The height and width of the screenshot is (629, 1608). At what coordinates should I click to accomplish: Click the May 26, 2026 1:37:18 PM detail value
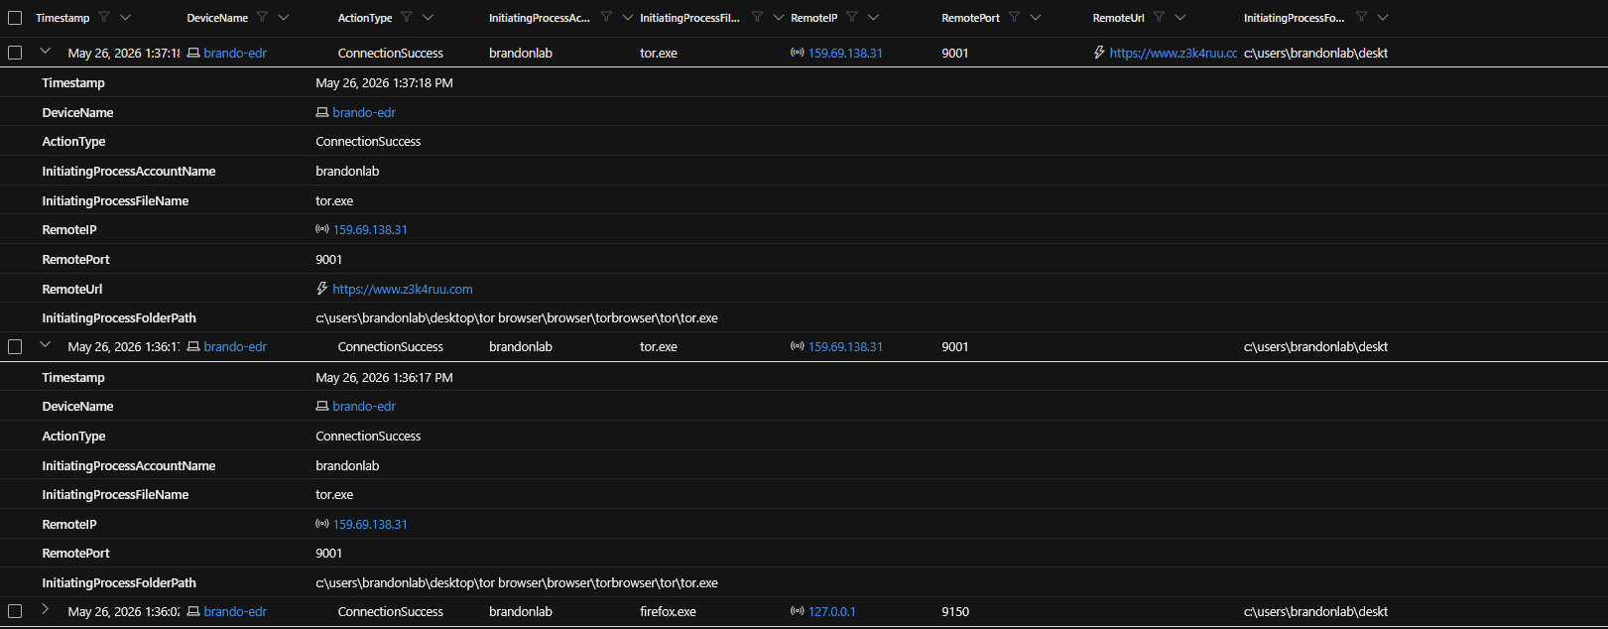pyautogui.click(x=384, y=83)
